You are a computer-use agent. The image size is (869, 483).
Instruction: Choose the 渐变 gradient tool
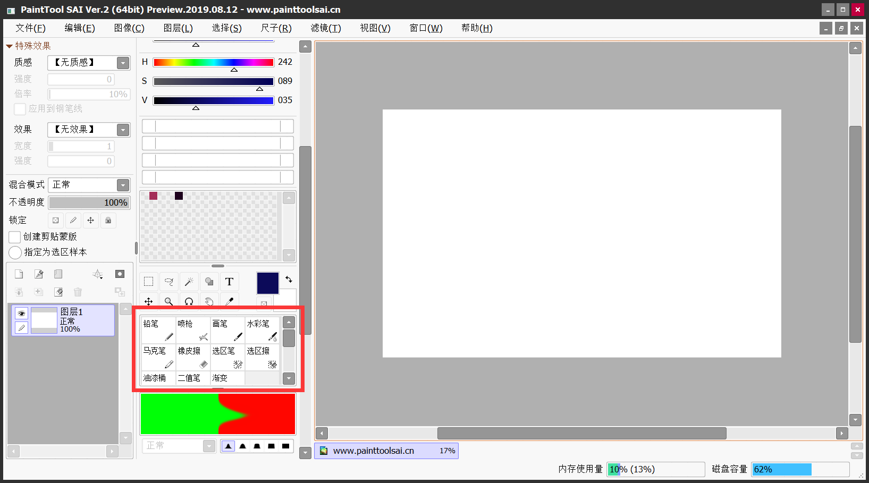(227, 378)
